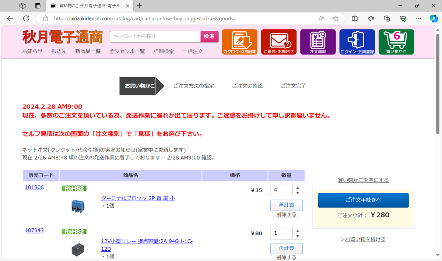Image resolution: width=442 pixels, height=261 pixels.
Task: Open the questions and inquiries envelope icon
Action: [x=279, y=42]
